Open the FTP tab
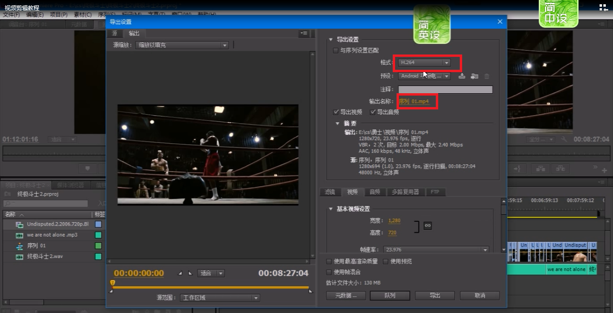Screen dimensions: 613x313 click(x=435, y=192)
